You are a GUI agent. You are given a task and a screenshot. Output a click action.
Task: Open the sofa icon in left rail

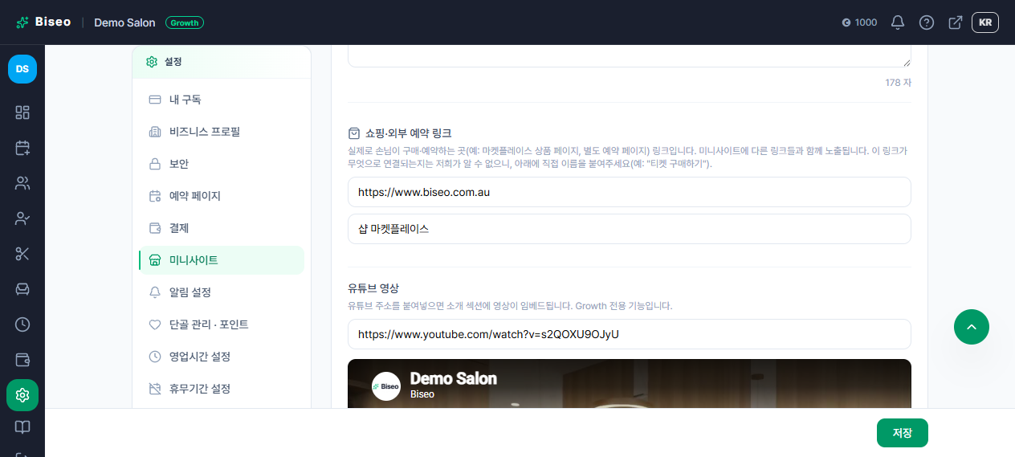tap(22, 289)
